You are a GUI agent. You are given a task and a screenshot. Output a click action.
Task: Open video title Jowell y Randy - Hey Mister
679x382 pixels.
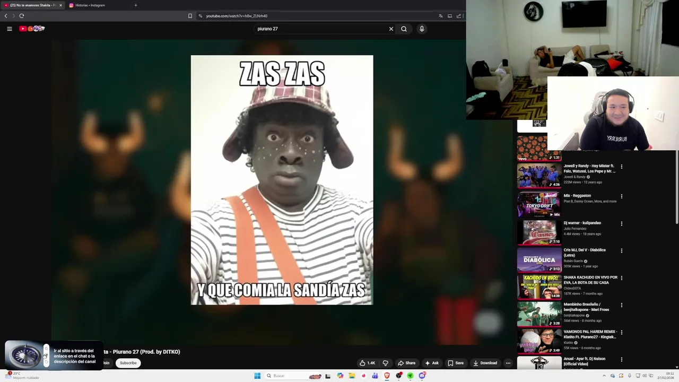tap(589, 168)
